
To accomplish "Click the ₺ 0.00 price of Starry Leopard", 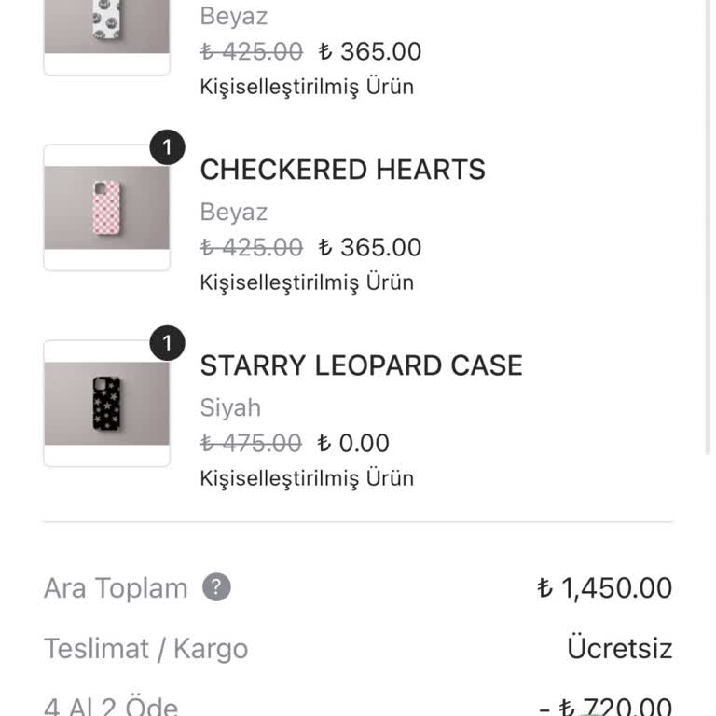I will coord(353,443).
